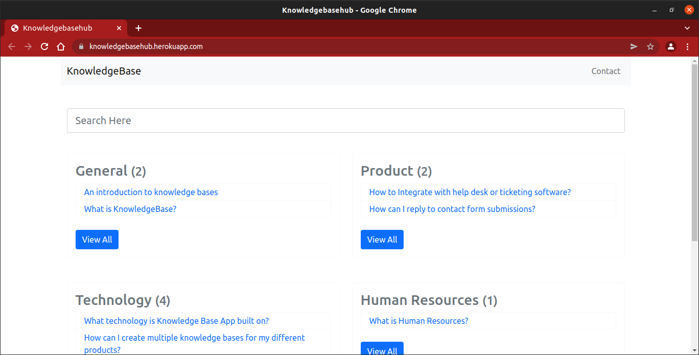Click the share/send page icon
699x355 pixels.
pyautogui.click(x=634, y=46)
